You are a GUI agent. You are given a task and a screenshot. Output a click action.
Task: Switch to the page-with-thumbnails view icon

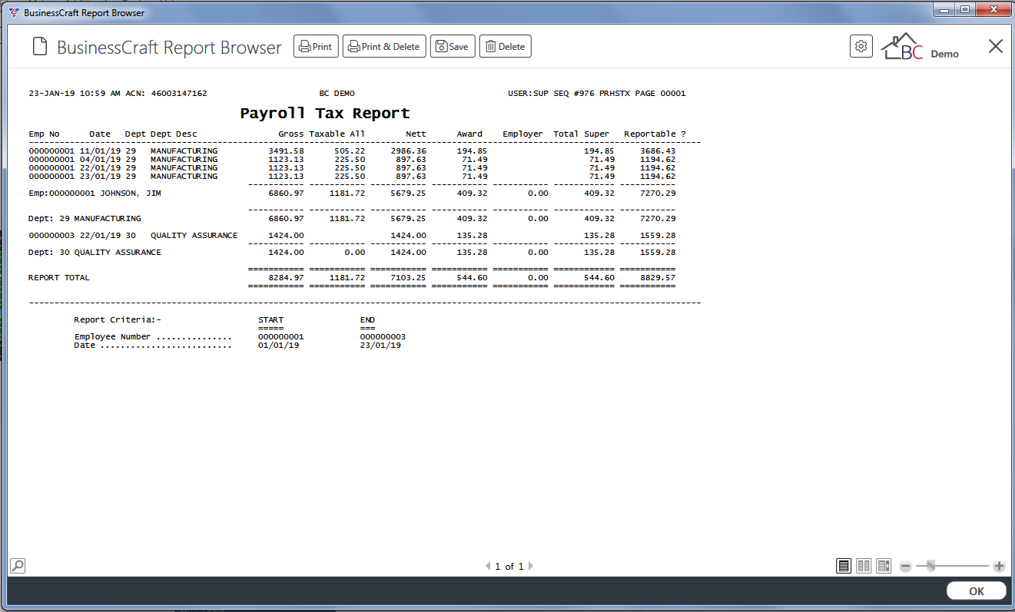click(x=883, y=566)
